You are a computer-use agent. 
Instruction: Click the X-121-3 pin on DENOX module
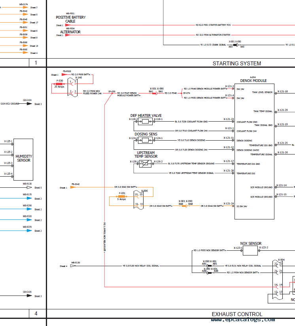pos(233,89)
